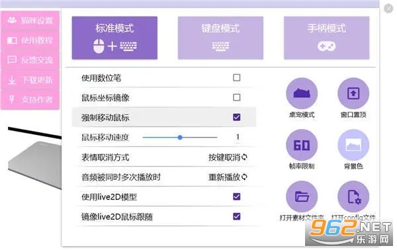Switch to 手柄模式 gamepad mode
397x250 pixels.
(326, 38)
